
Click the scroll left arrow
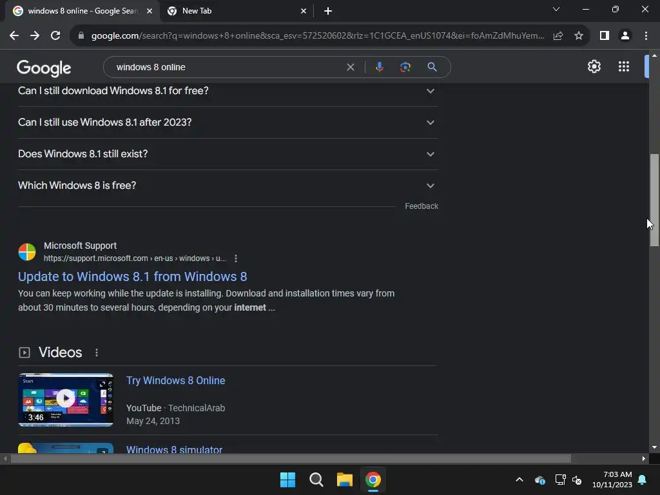click(5, 458)
